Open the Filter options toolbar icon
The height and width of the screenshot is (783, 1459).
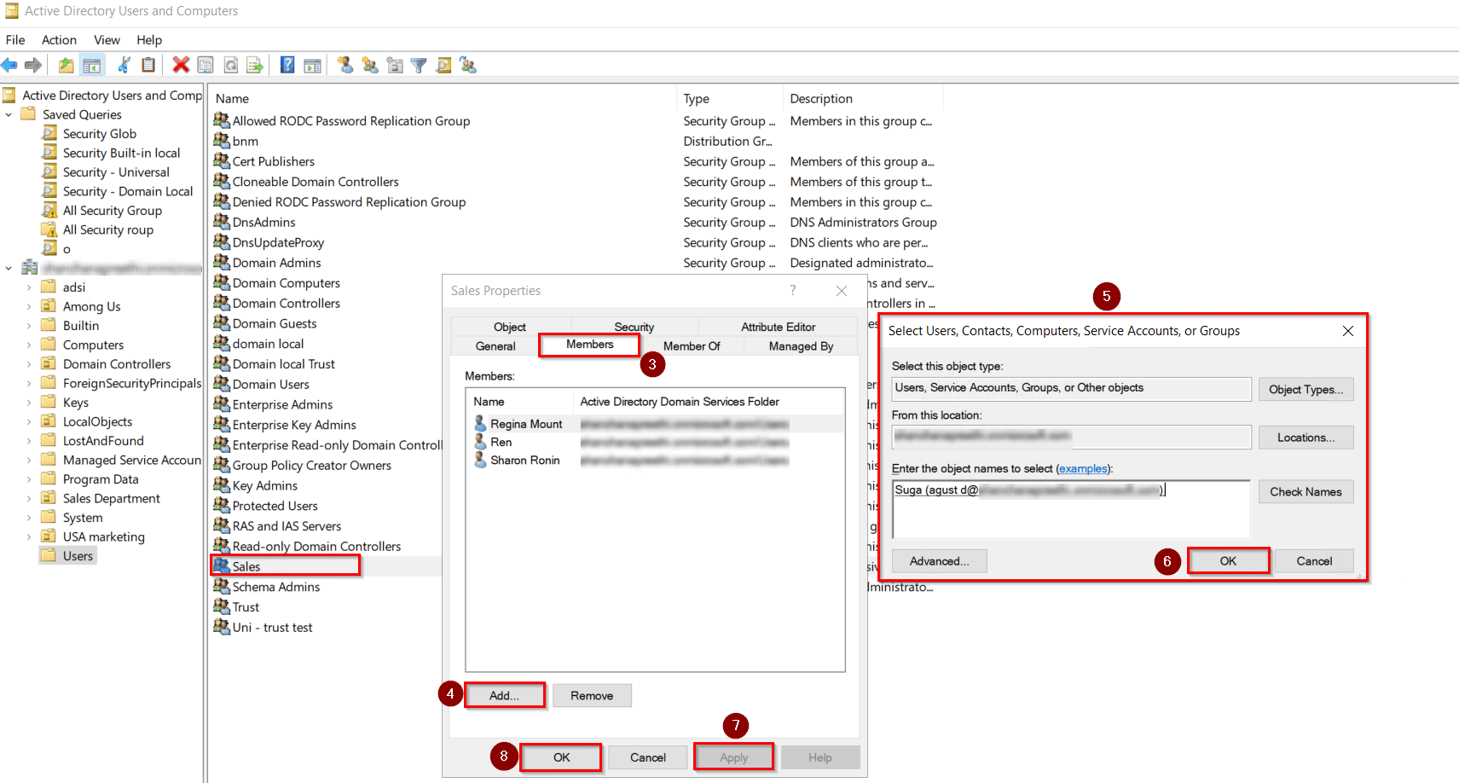(x=418, y=65)
